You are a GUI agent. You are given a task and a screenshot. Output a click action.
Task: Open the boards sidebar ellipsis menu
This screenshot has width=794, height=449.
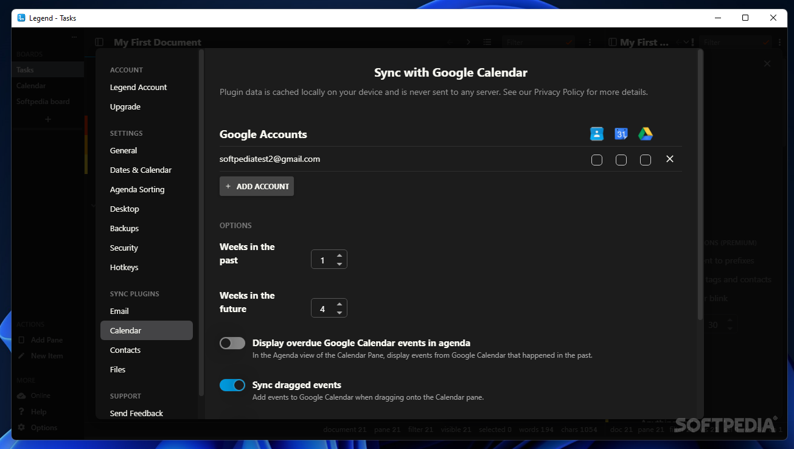(x=74, y=38)
